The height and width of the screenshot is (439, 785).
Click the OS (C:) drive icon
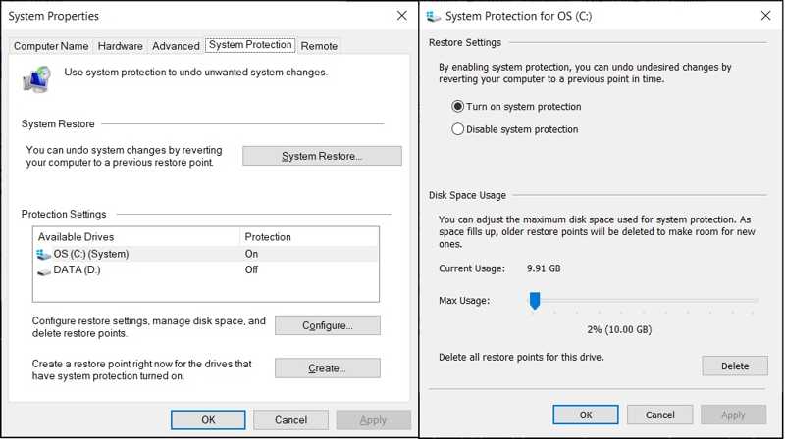pyautogui.click(x=44, y=255)
